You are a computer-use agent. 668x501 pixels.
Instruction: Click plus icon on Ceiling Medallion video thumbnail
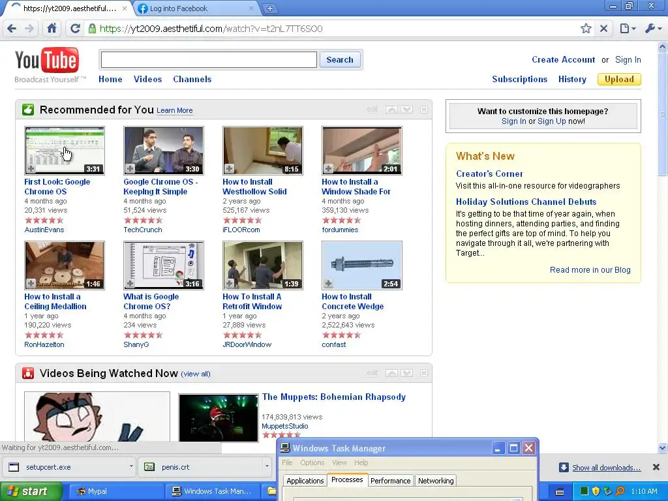coord(31,284)
